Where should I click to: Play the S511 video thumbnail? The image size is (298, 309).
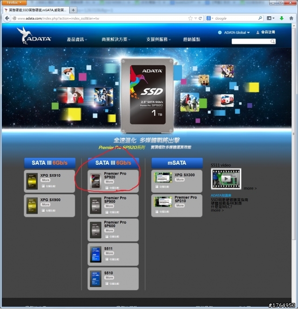[x=226, y=179]
